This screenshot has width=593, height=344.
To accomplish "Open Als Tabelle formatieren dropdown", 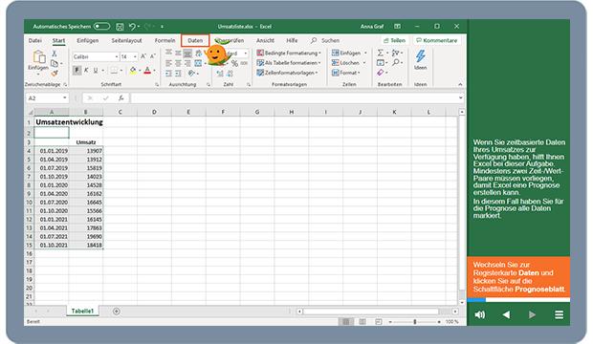I will pos(289,63).
